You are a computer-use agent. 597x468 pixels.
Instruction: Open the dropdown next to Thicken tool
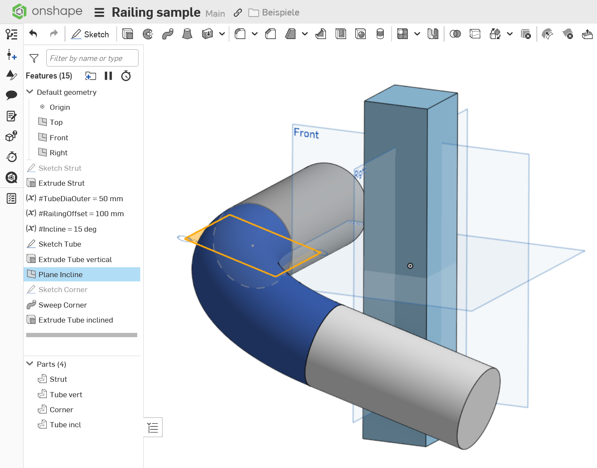coord(222,34)
